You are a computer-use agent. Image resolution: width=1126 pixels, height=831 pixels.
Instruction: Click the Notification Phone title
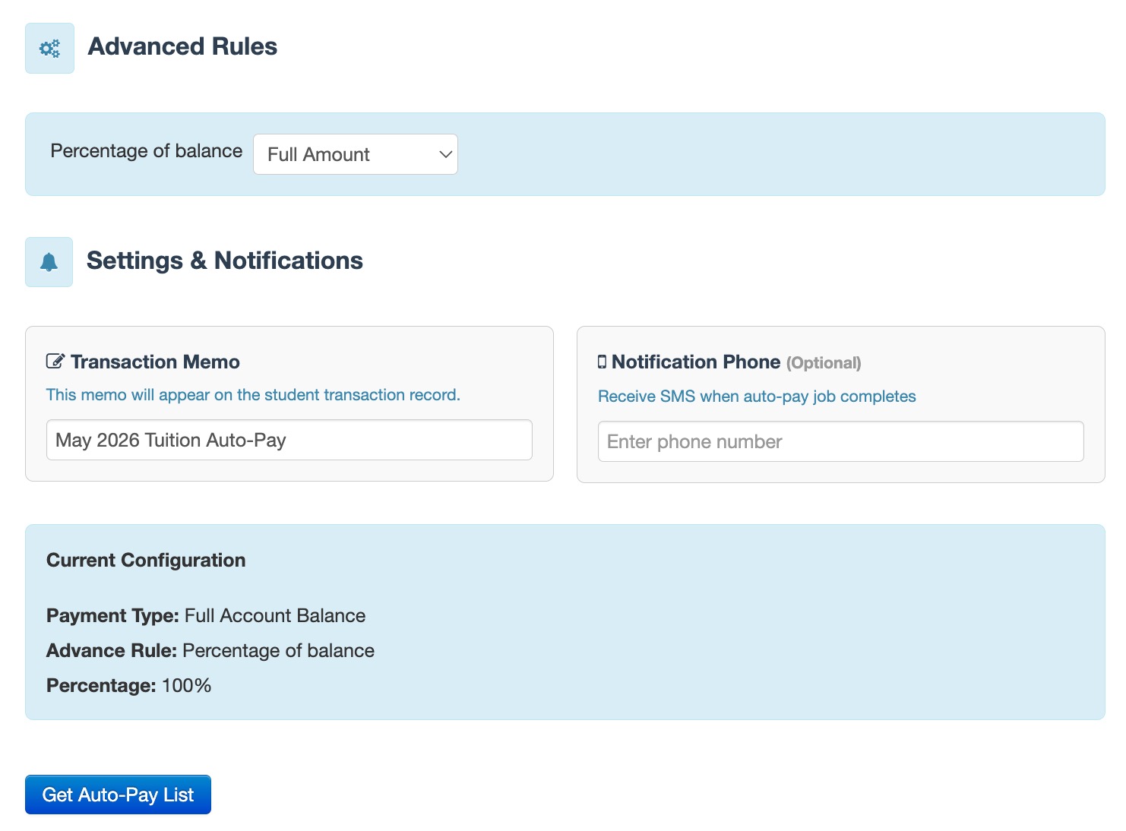click(696, 362)
